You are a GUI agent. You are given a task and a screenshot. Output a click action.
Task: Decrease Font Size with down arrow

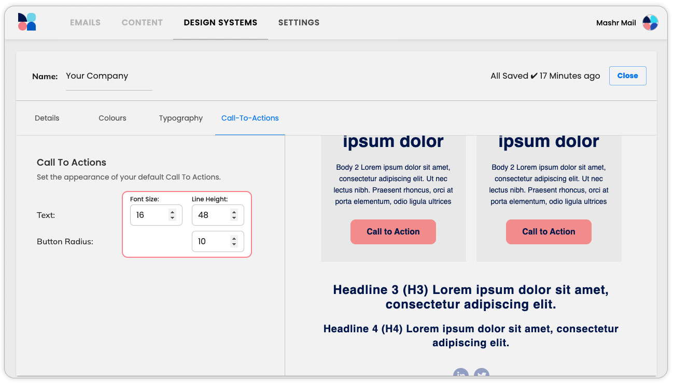172,218
